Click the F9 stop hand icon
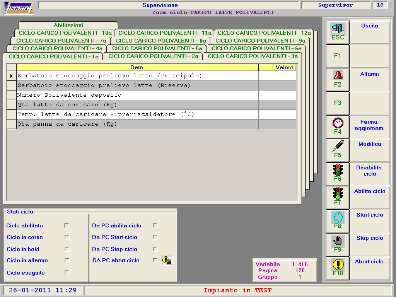The width and height of the screenshot is (396, 297). coord(338,241)
